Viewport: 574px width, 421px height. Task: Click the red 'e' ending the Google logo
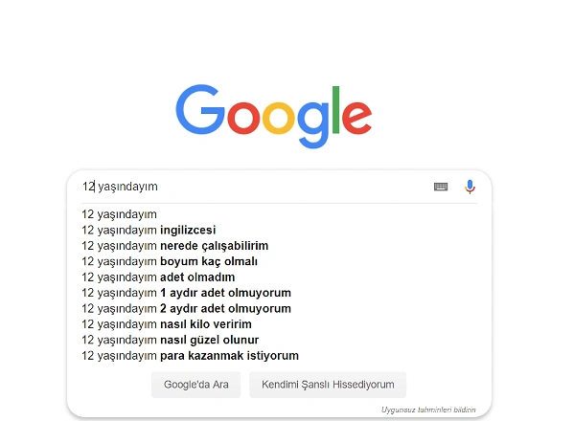356,118
